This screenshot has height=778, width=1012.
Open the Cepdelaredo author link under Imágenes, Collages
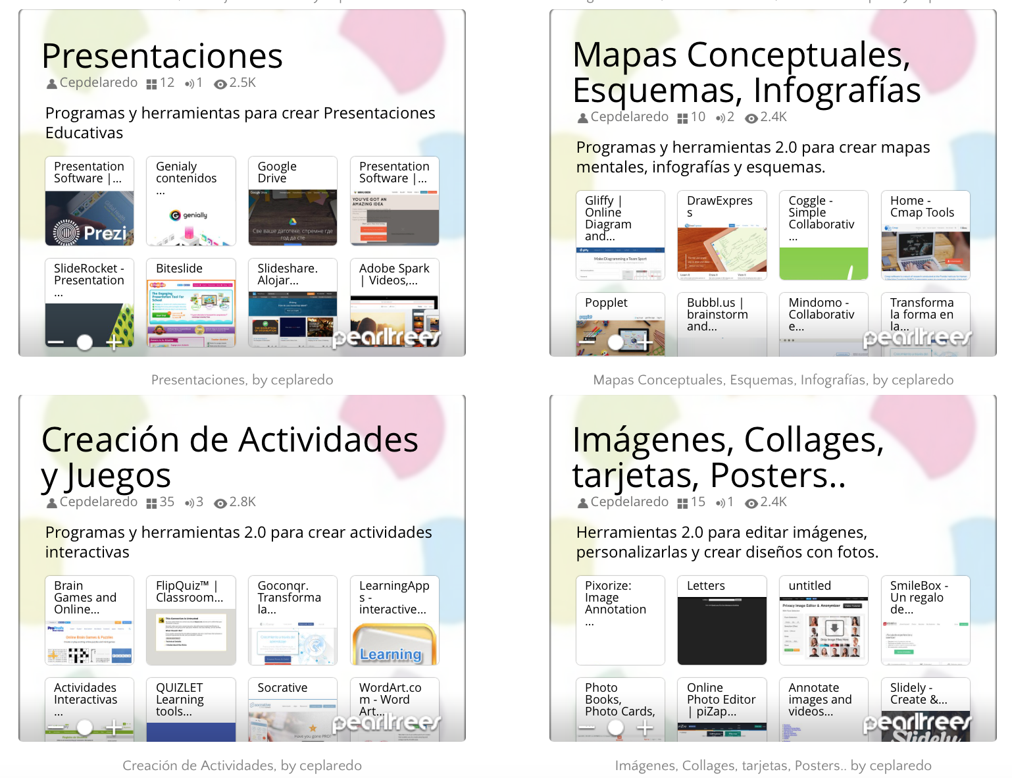tap(629, 502)
